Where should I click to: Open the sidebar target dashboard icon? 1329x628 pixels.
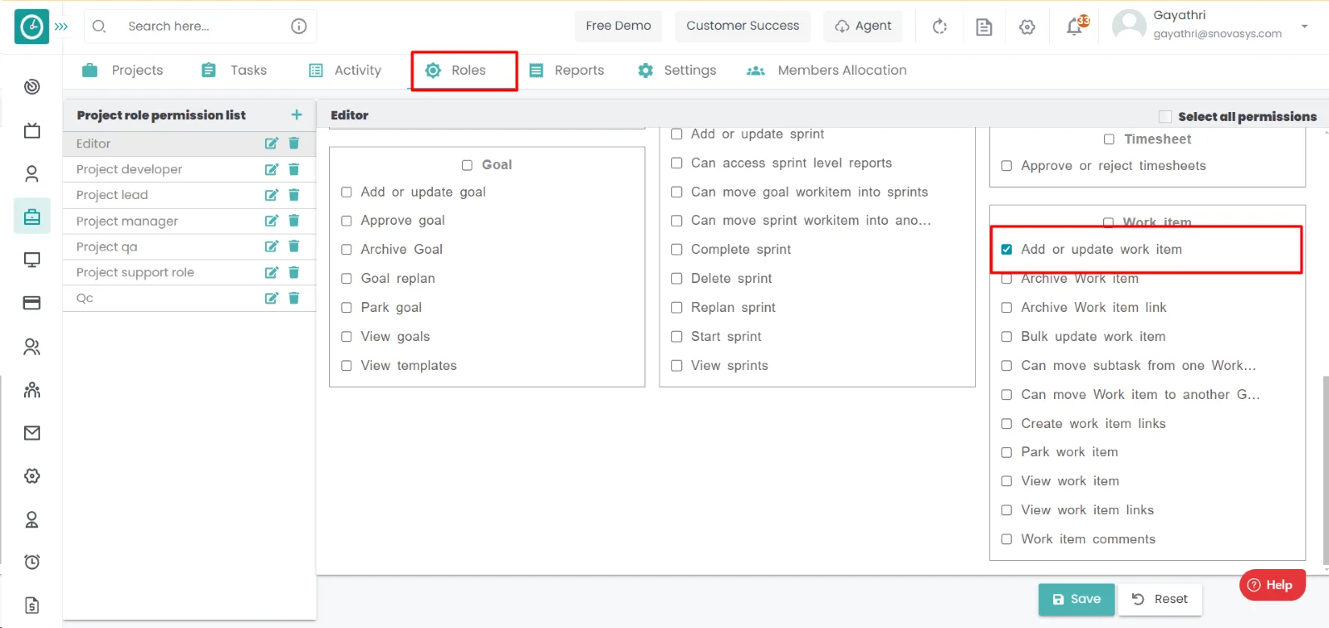coord(32,86)
